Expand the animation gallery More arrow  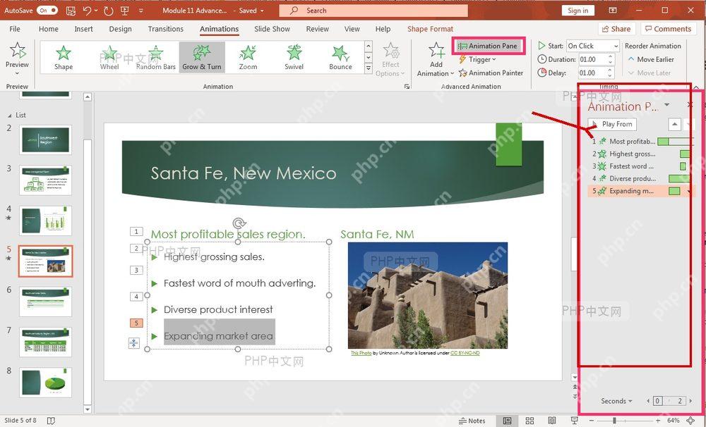point(369,69)
